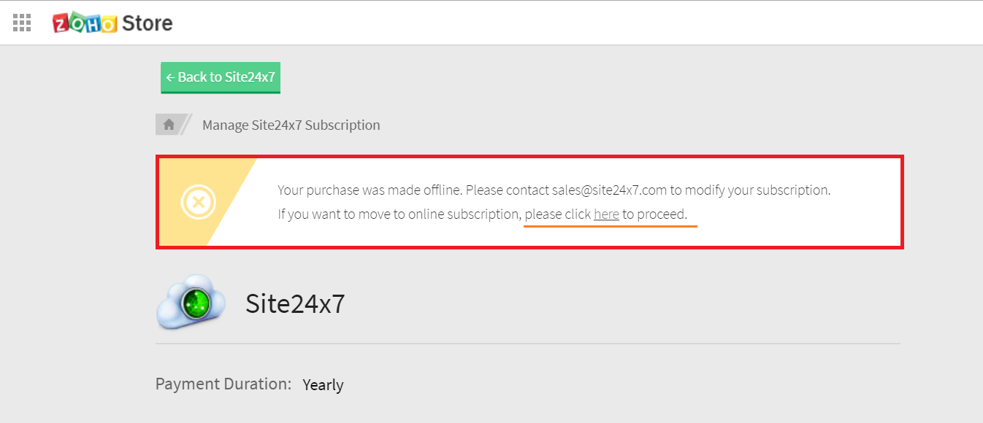Click the "to modify your subscription" text

tap(751, 190)
